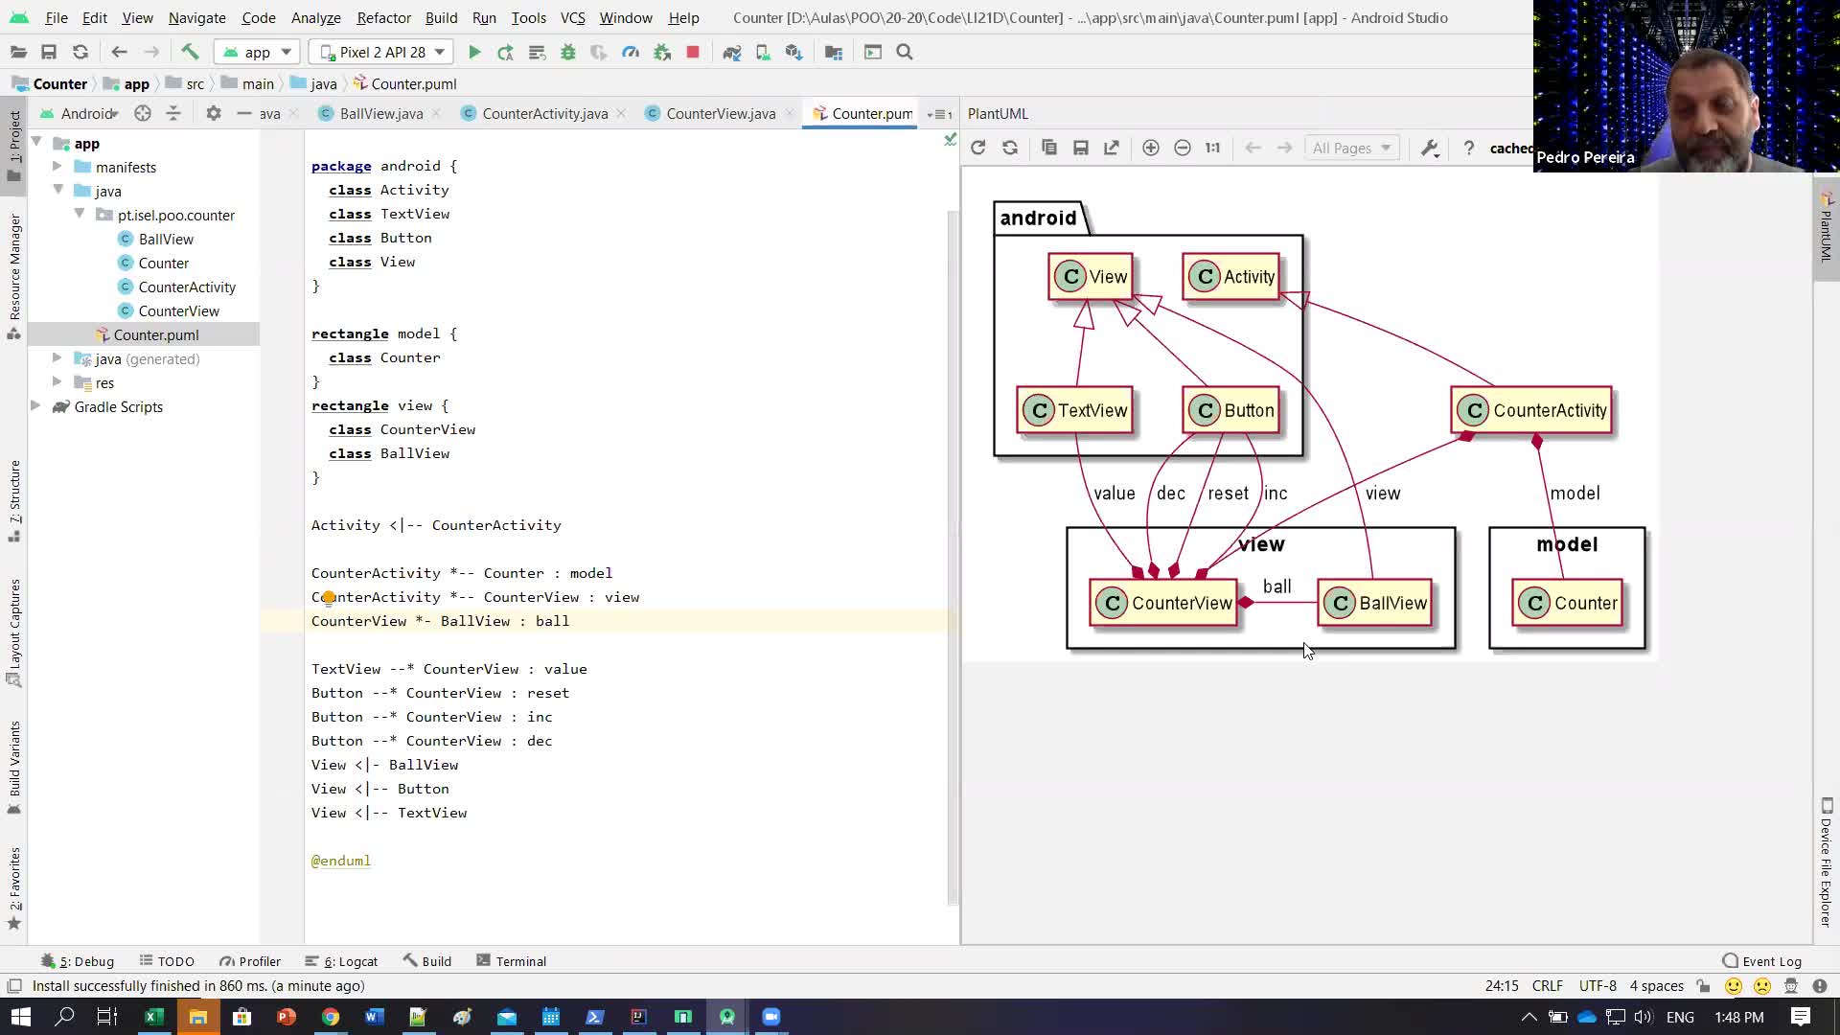Toggle the Structure side panel
Viewport: 1840px width, 1035px height.
14,500
